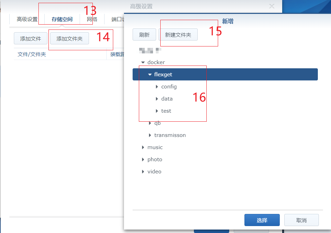
Task: Select the photo tree item
Action: pyautogui.click(x=155, y=159)
